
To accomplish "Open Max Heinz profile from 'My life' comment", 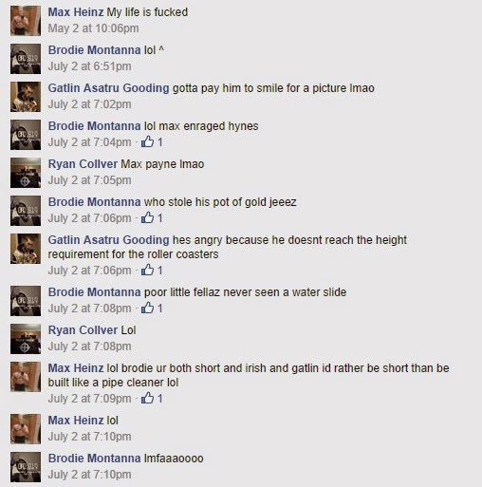I will pos(76,12).
